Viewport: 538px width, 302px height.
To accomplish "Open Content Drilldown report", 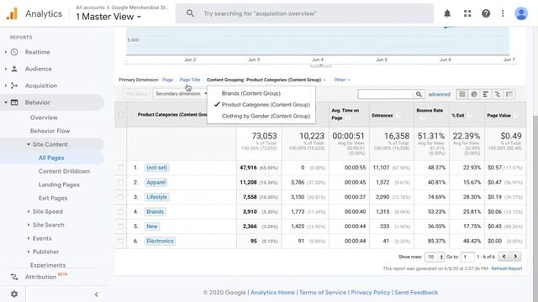I will point(64,171).
